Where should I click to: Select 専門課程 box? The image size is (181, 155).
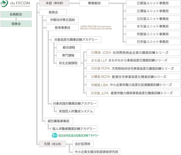pyautogui.click(x=69, y=55)
